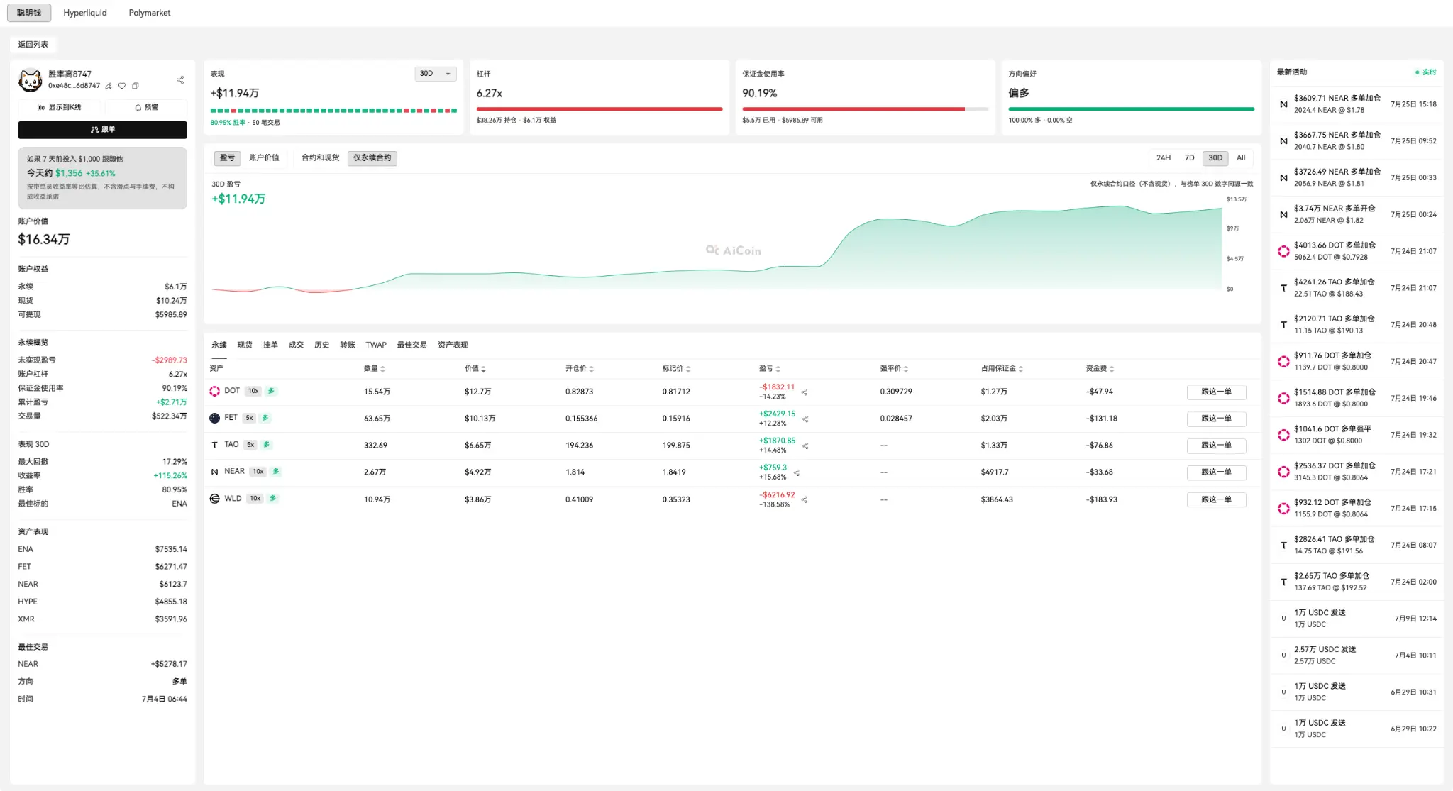Click the trader's cat avatar
This screenshot has width=1453, height=791.
click(30, 80)
